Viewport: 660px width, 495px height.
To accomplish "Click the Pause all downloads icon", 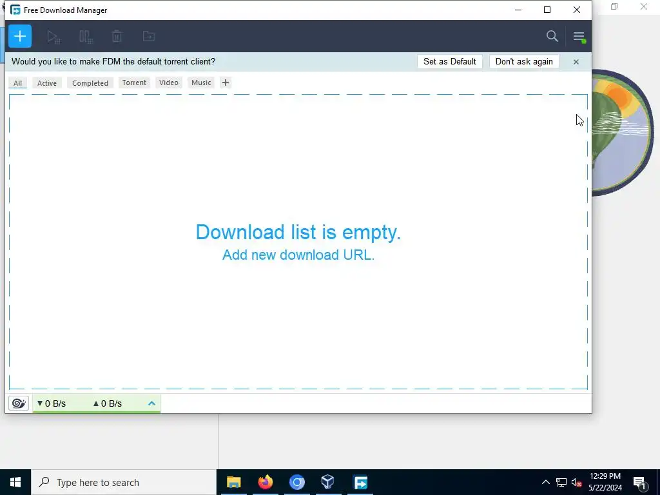I will click(86, 37).
